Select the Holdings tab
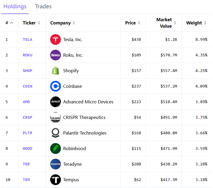Image resolution: width=213 pixels, height=188 pixels. pos(15,6)
